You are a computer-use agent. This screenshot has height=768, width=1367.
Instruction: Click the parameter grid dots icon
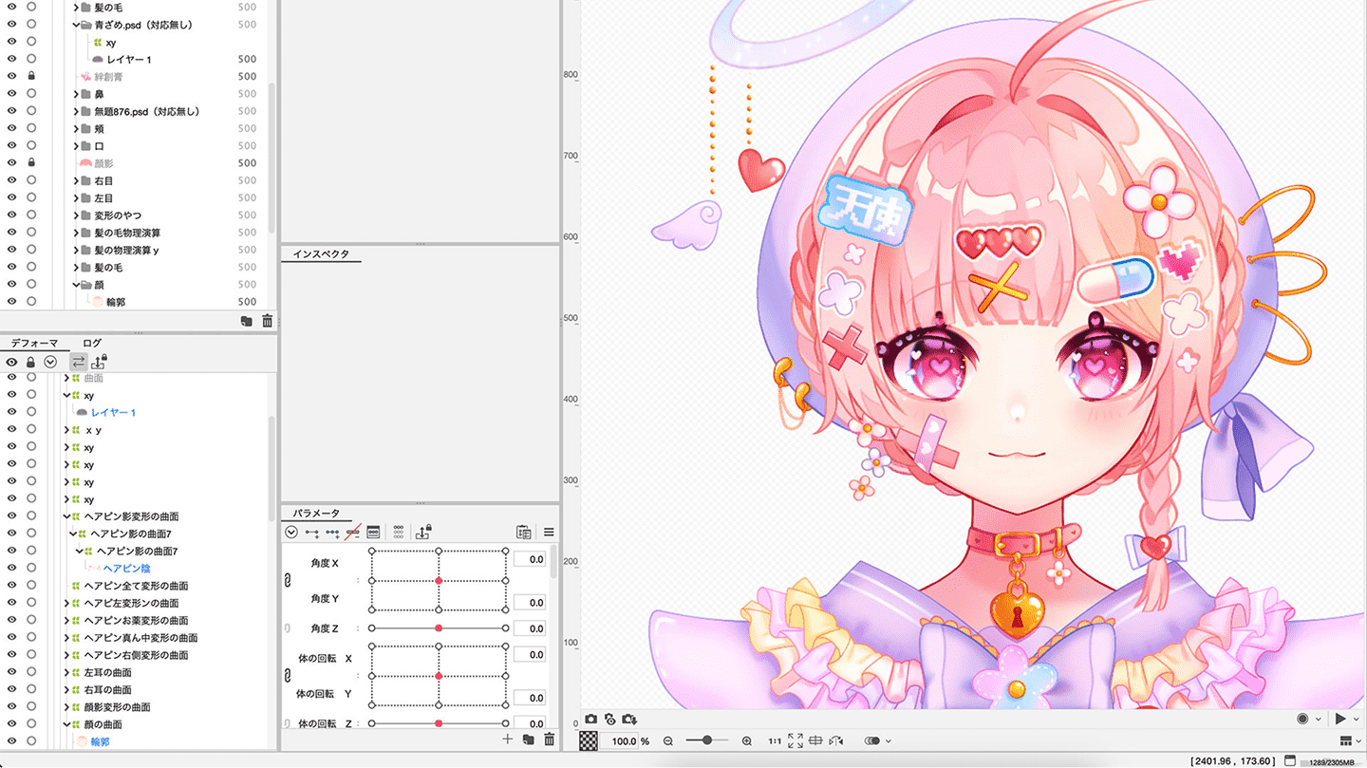[399, 533]
